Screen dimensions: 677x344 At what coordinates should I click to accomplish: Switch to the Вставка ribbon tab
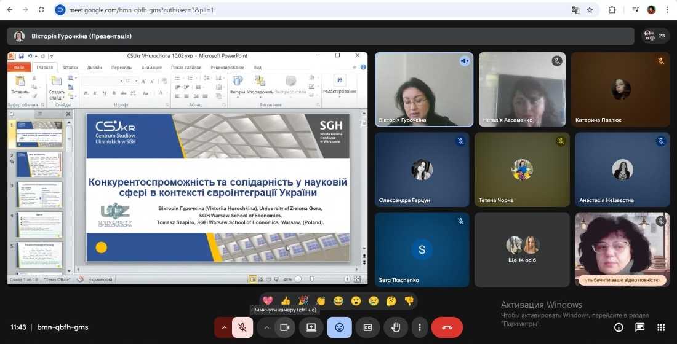(x=70, y=68)
